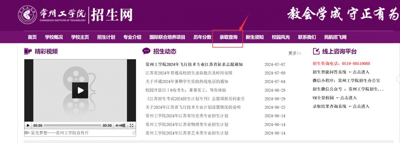This screenshot has height=143, width=400.
Task: Click the date 2024-07-07
Action: tap(275, 65)
